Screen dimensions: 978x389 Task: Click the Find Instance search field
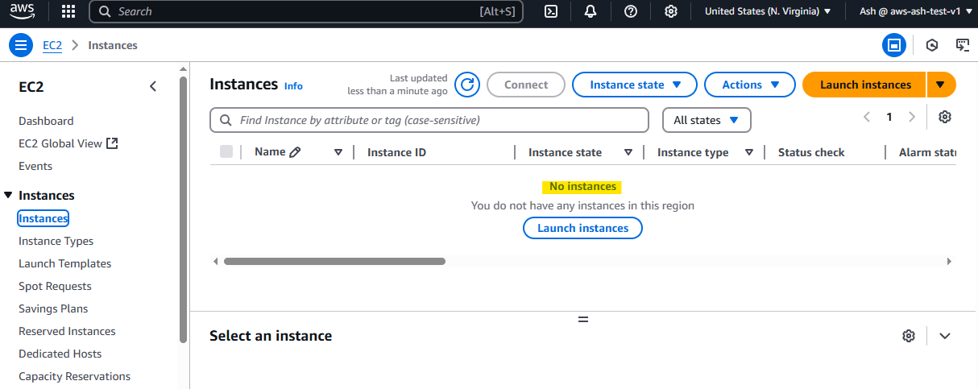pyautogui.click(x=429, y=120)
